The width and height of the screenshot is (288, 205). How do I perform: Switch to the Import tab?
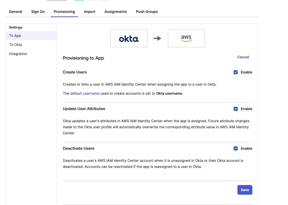pos(90,12)
